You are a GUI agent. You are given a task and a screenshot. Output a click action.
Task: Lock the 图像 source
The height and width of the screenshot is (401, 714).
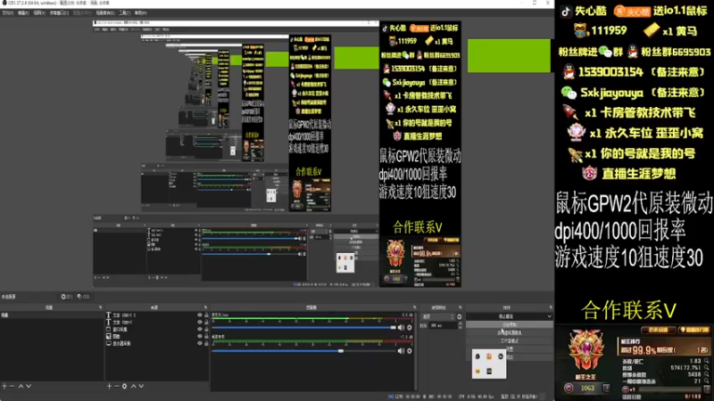coord(206,336)
